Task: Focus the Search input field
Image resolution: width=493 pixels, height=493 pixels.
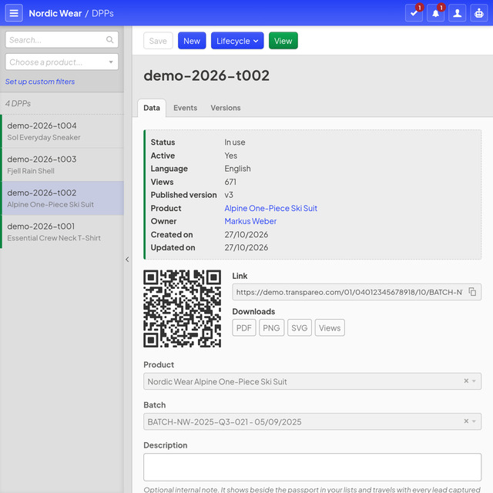Action: tap(62, 39)
